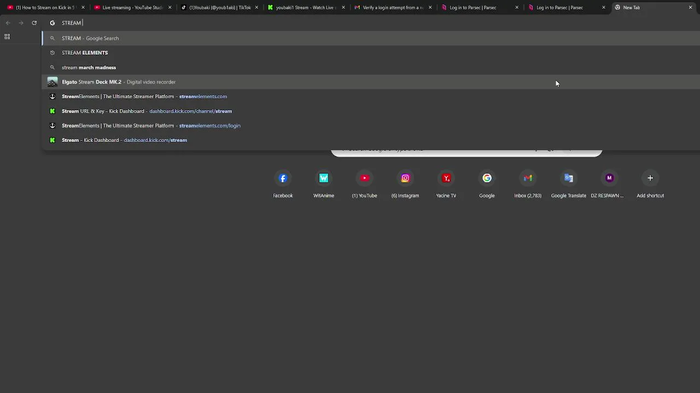Select the STREAM - Google Search suggestion
This screenshot has height=393, width=700.
[371, 38]
